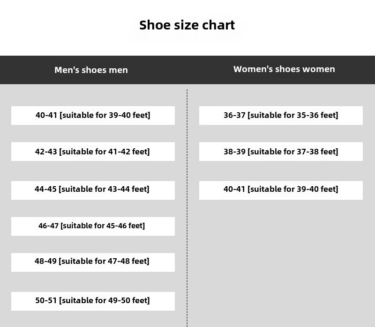This screenshot has width=375, height=327.
Task: Click "suitable for 45-46 feet" note text
Action: (103, 225)
